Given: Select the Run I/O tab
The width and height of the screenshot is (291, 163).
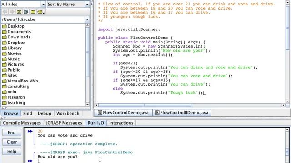Looking at the screenshot, I should click(x=96, y=123).
